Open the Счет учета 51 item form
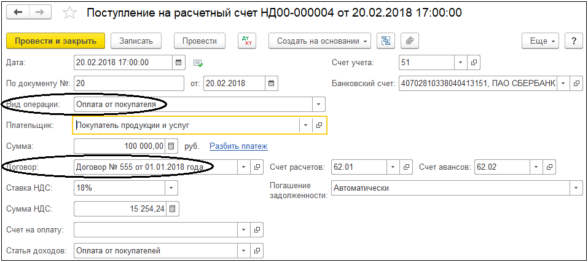The height and width of the screenshot is (262, 588). pyautogui.click(x=474, y=63)
